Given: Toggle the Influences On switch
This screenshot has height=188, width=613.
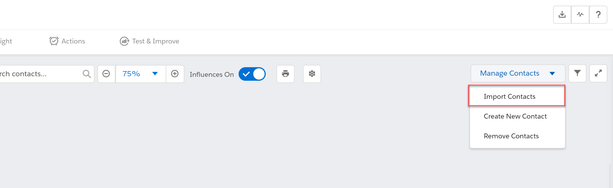Looking at the screenshot, I should (x=252, y=74).
